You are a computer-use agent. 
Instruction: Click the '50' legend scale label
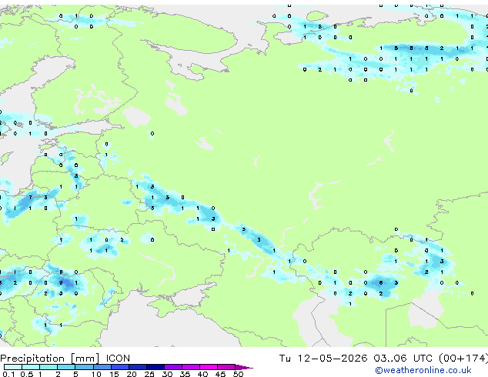(x=238, y=374)
